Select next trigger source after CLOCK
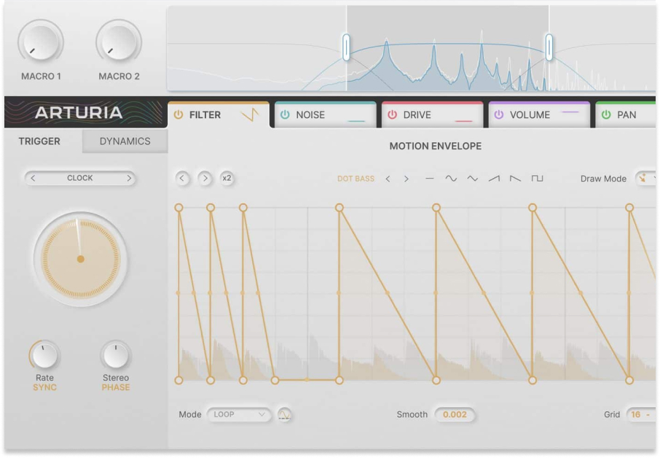The image size is (660, 458). coord(129,178)
